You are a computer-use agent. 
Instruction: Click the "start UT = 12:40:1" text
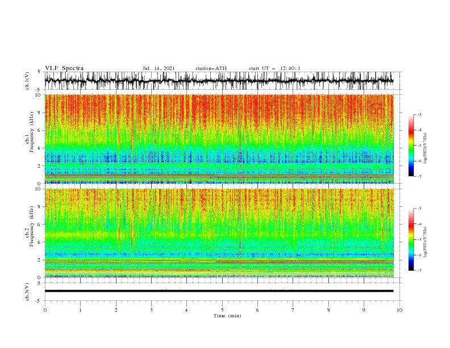pos(274,68)
